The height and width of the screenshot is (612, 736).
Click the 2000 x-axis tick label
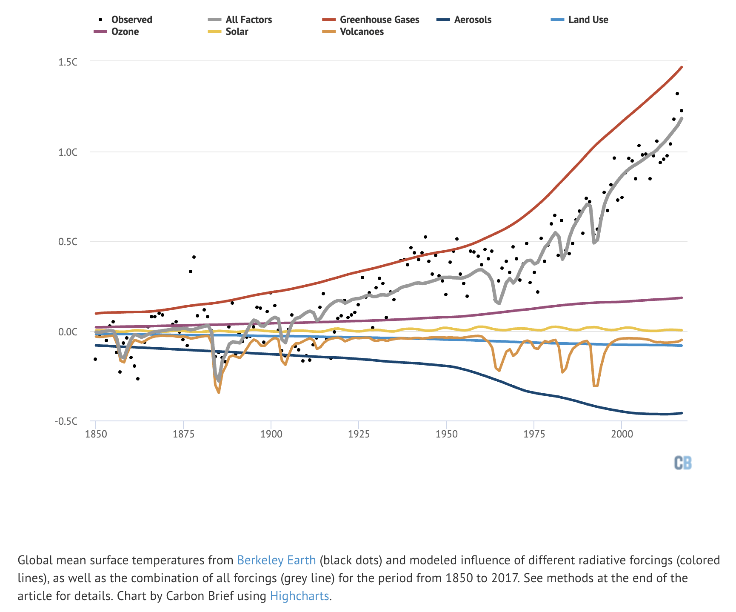(x=622, y=434)
